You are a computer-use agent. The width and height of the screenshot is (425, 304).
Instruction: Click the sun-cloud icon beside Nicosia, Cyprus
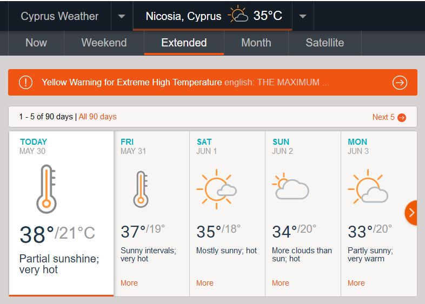[238, 16]
